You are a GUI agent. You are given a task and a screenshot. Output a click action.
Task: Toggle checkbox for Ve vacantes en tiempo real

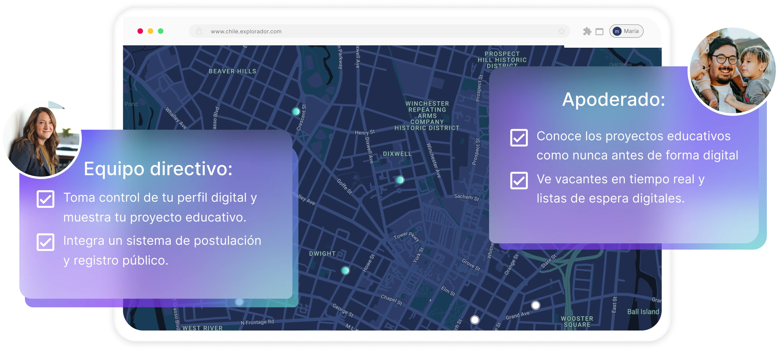point(519,180)
